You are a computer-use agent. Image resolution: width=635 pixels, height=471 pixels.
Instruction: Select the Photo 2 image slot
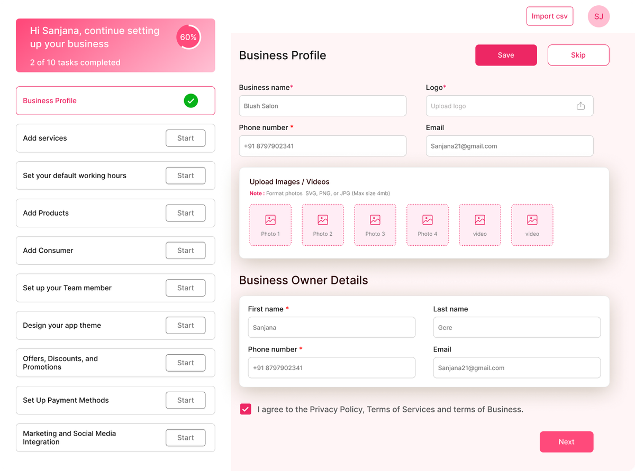pos(323,225)
